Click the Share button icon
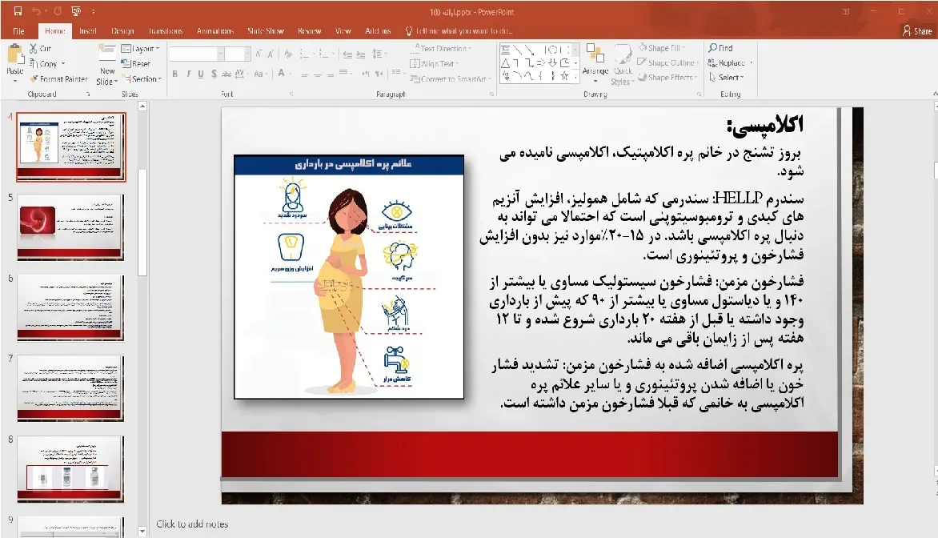The width and height of the screenshot is (938, 538). (x=917, y=30)
